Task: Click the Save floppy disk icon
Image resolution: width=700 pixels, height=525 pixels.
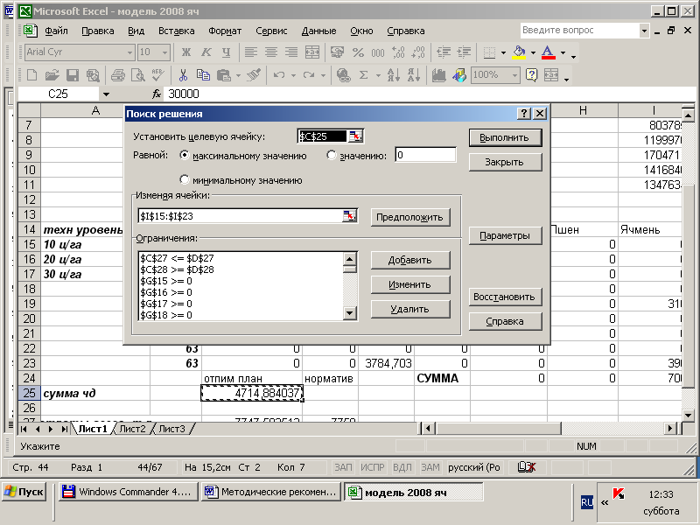Action: [x=73, y=75]
